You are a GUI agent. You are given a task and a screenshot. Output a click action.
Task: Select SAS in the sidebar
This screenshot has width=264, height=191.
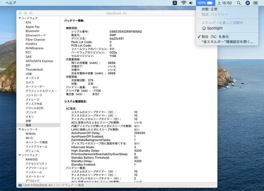(29, 57)
